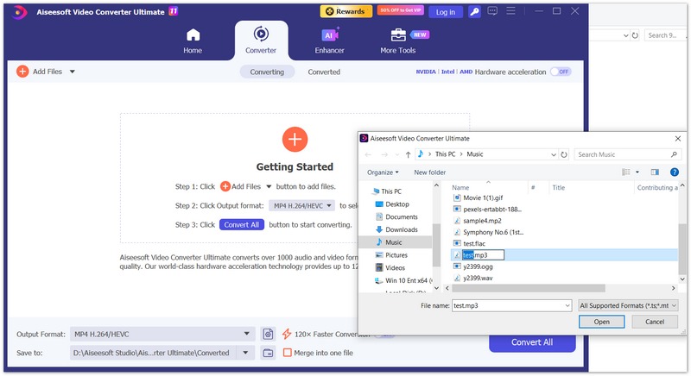Open the feedback chat icon
The height and width of the screenshot is (376, 691).
coord(492,11)
